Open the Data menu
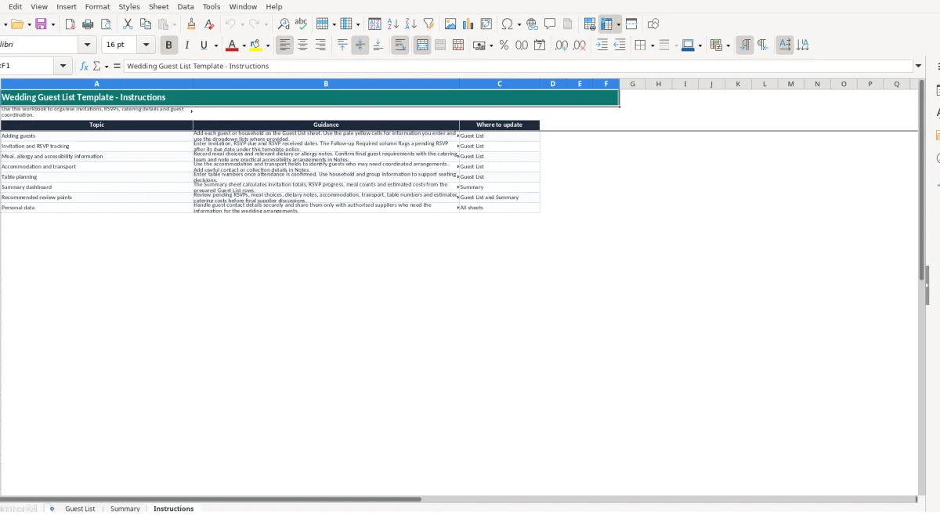This screenshot has width=940, height=529. [x=186, y=6]
